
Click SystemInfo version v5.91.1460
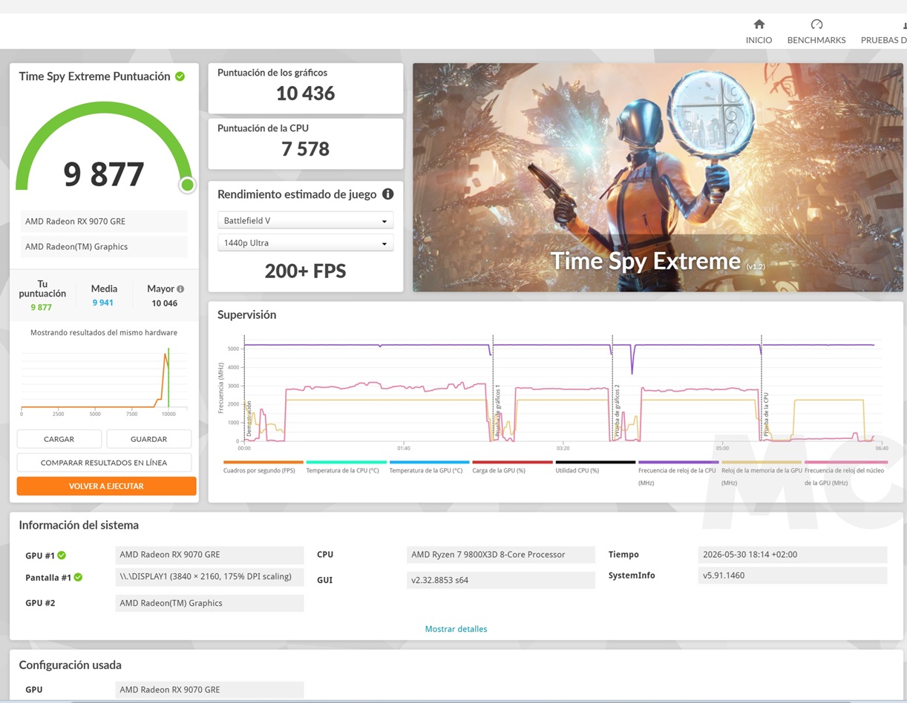792,575
